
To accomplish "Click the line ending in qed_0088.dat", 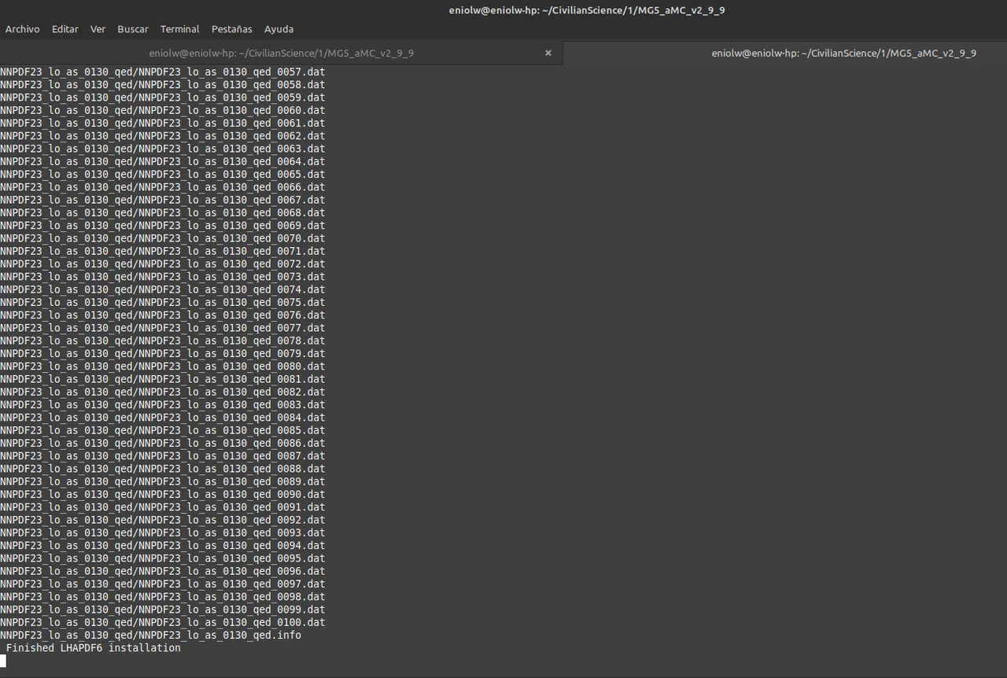I will point(162,469).
